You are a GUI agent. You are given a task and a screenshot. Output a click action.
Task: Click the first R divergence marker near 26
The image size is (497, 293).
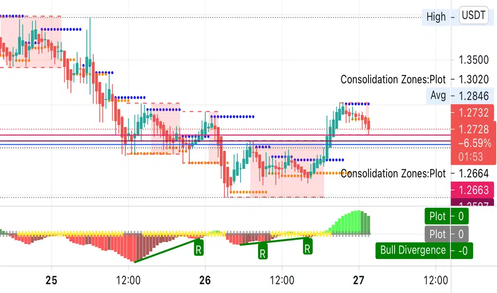tap(198, 248)
